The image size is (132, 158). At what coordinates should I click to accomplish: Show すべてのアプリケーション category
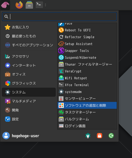pos(29,45)
